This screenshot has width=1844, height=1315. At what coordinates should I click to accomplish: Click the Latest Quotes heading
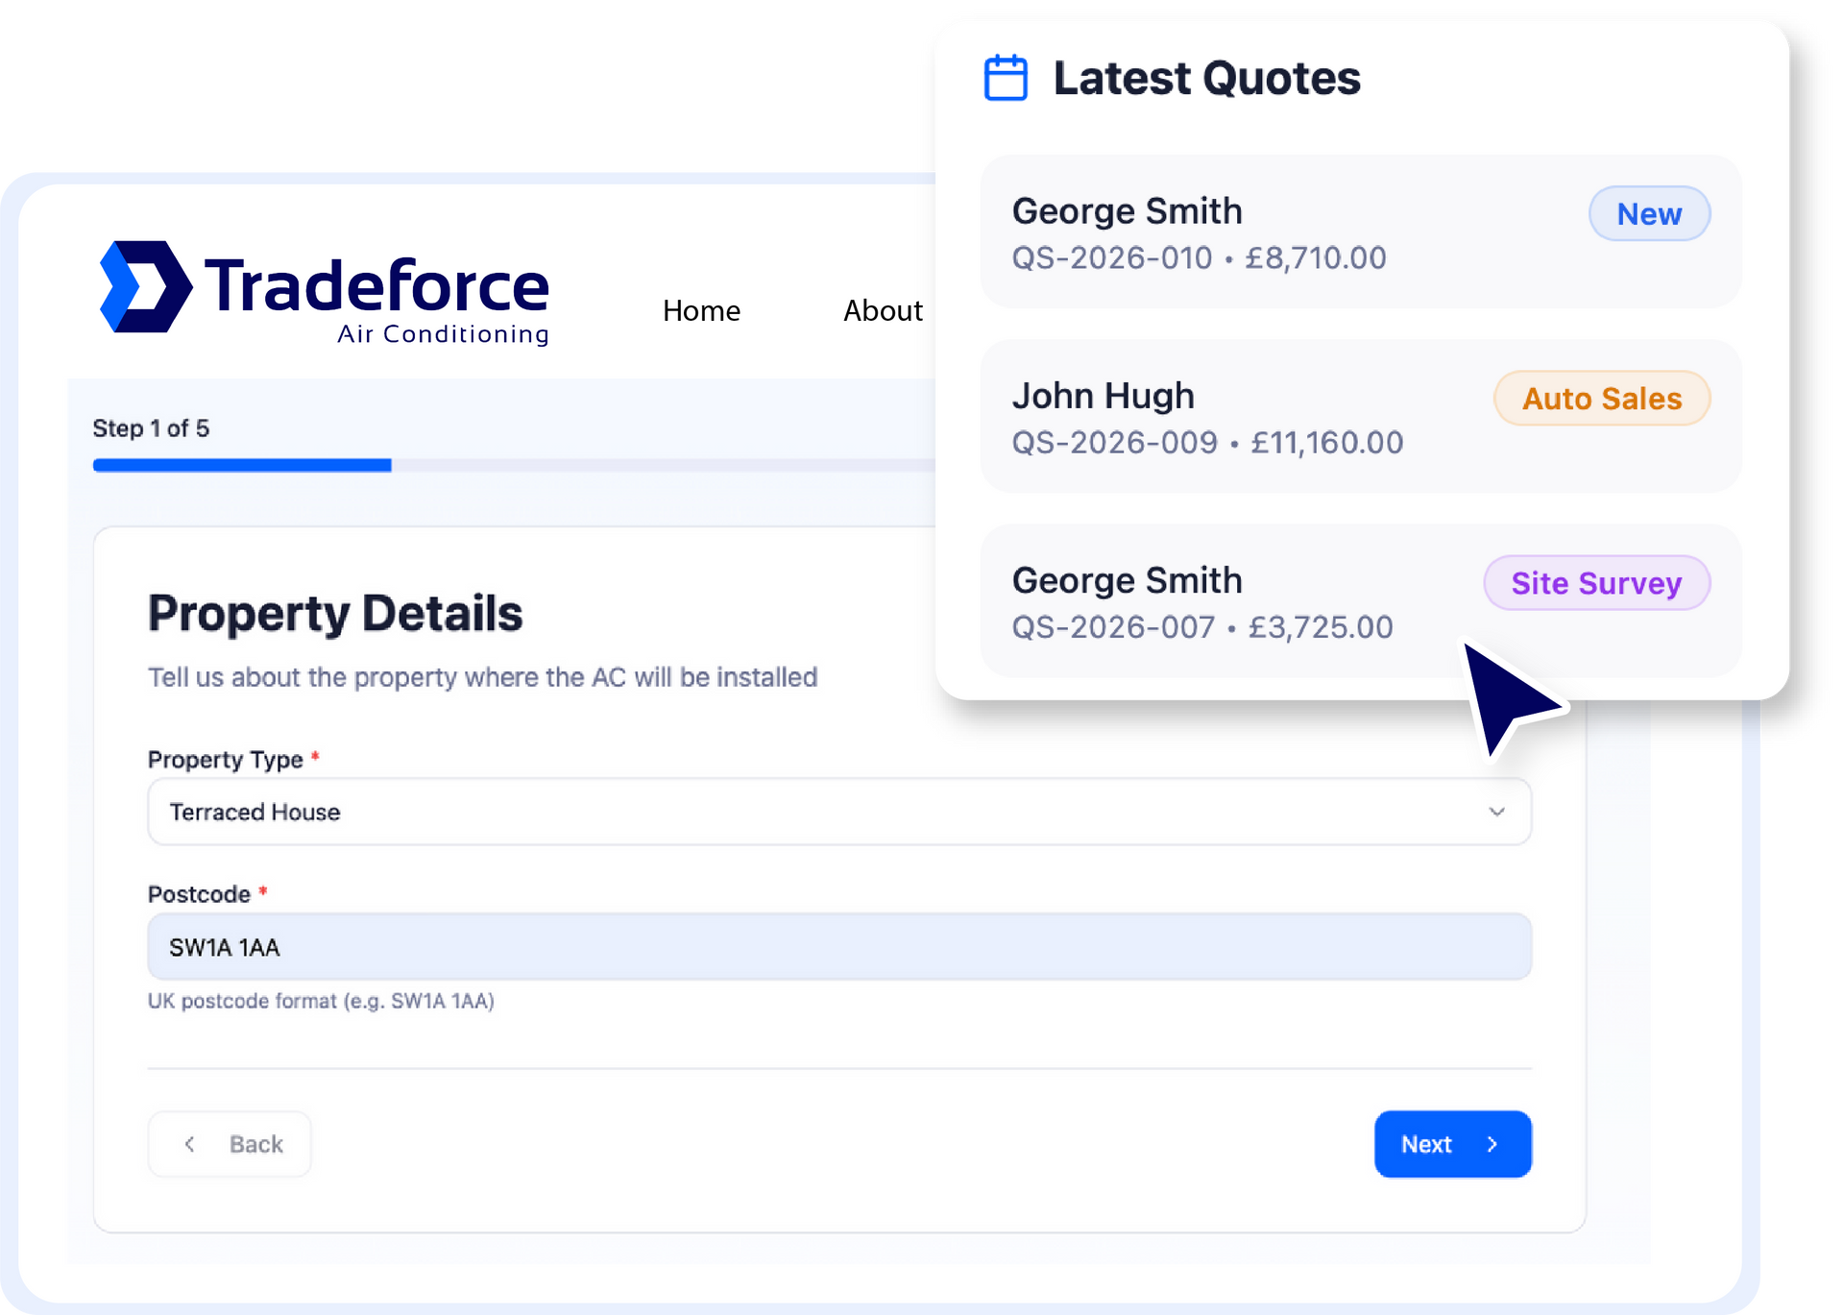click(1206, 78)
